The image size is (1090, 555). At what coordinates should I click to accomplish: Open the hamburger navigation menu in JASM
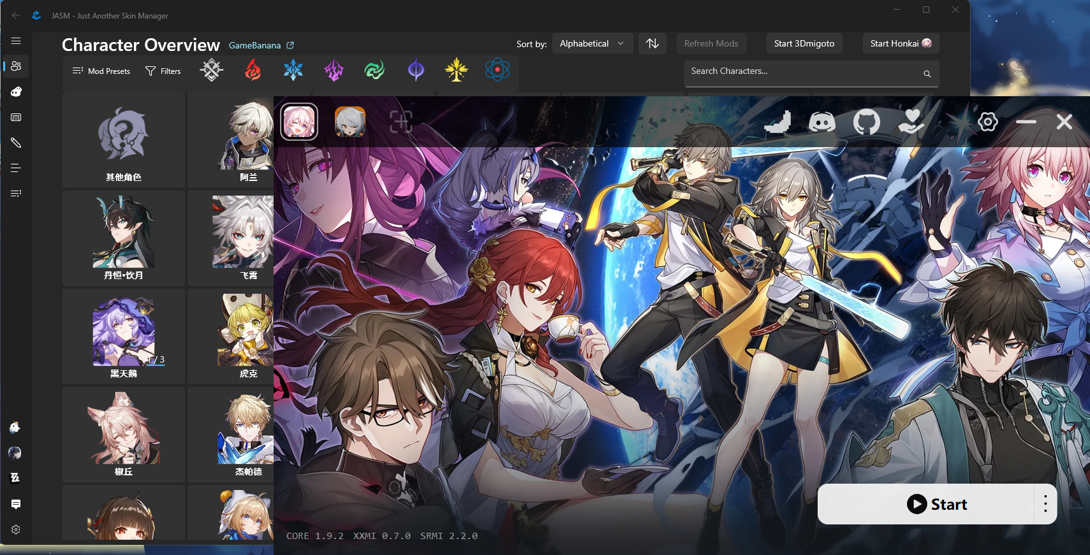tap(16, 41)
